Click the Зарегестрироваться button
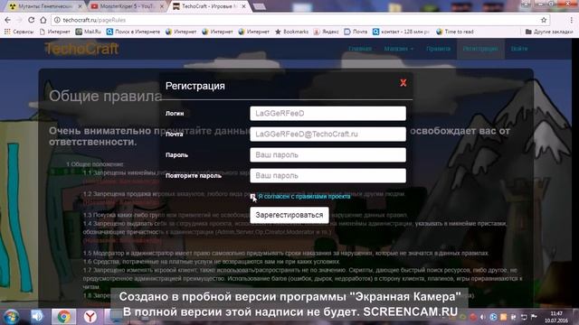Screen dimensions: 579x325 point(289,215)
